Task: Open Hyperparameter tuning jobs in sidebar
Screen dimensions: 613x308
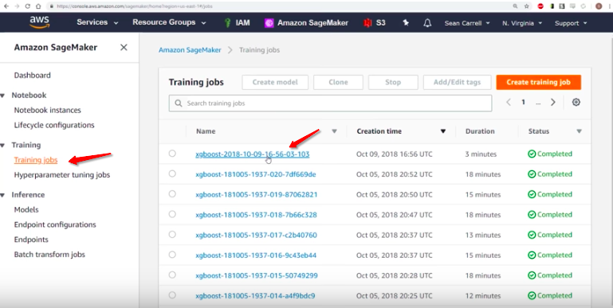Action: click(61, 175)
